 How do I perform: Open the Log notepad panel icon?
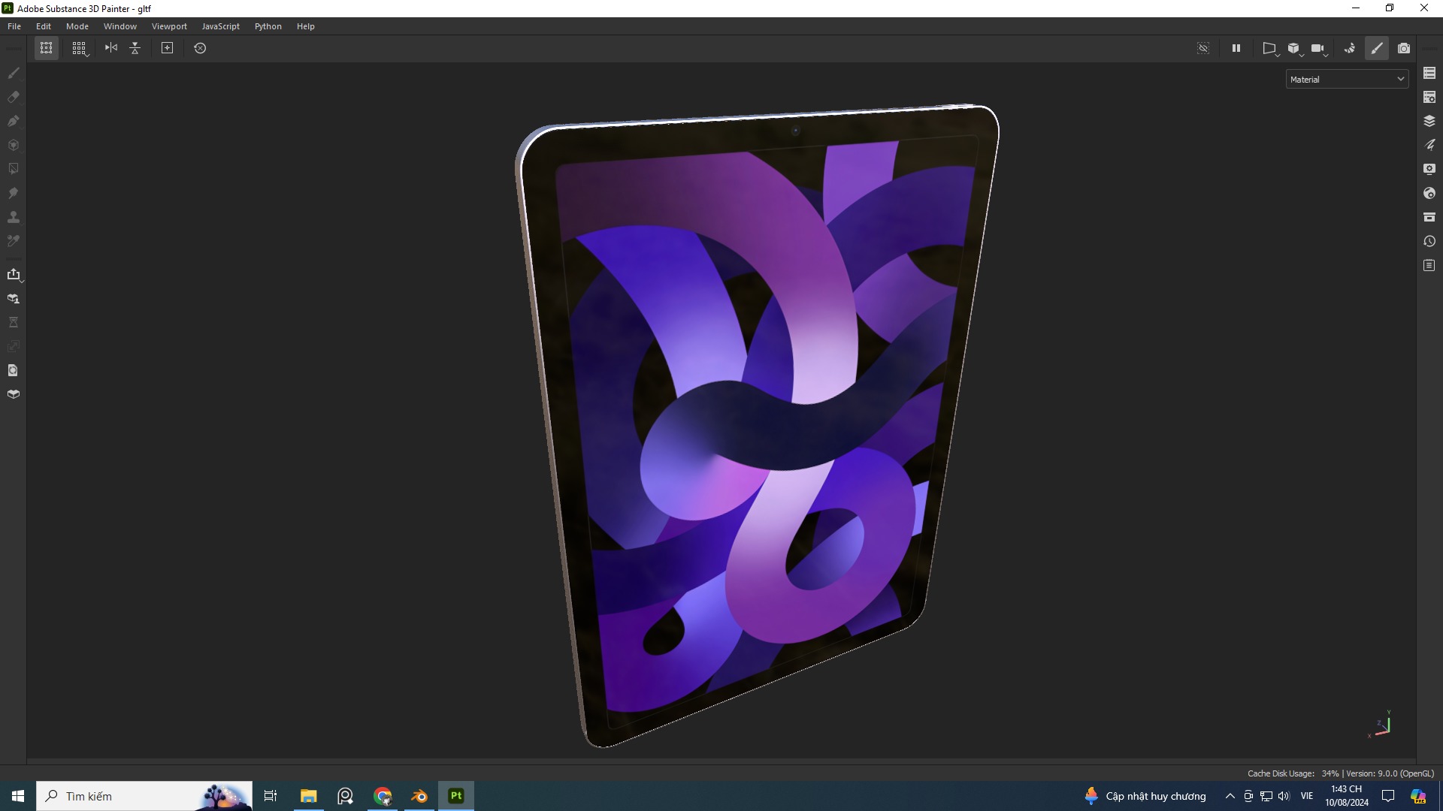[1429, 265]
